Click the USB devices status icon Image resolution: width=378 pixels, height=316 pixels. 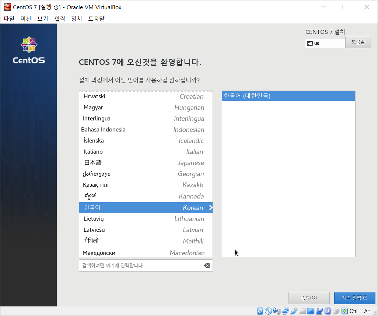tap(294, 311)
